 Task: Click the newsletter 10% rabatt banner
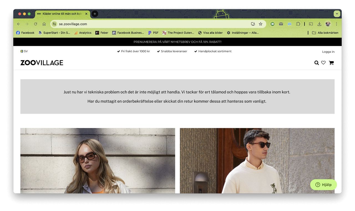coord(177,42)
